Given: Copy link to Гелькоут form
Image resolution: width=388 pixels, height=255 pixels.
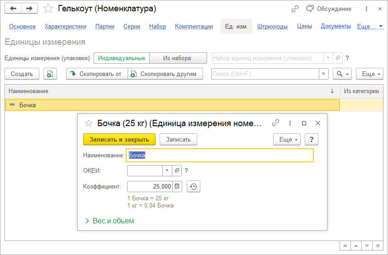Looking at the screenshot, I should [x=295, y=9].
